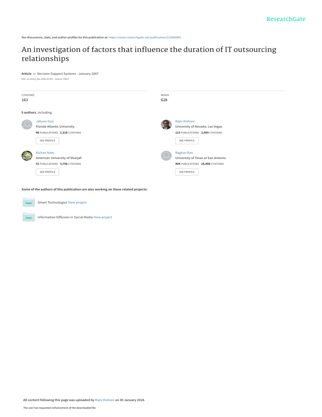Viewport: 322px width, 417px height.
Task: Click the ResearchGate logo
Action: pyautogui.click(x=286, y=19)
